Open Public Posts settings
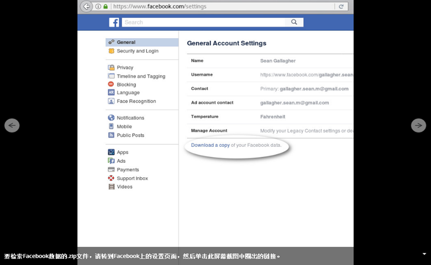Viewport: 431px width, 265px height. pos(130,135)
